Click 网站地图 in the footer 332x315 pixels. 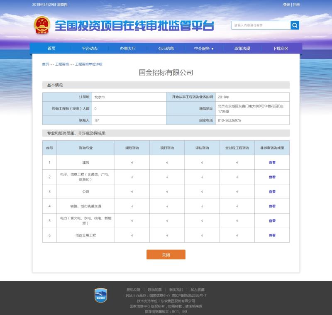tap(154, 289)
